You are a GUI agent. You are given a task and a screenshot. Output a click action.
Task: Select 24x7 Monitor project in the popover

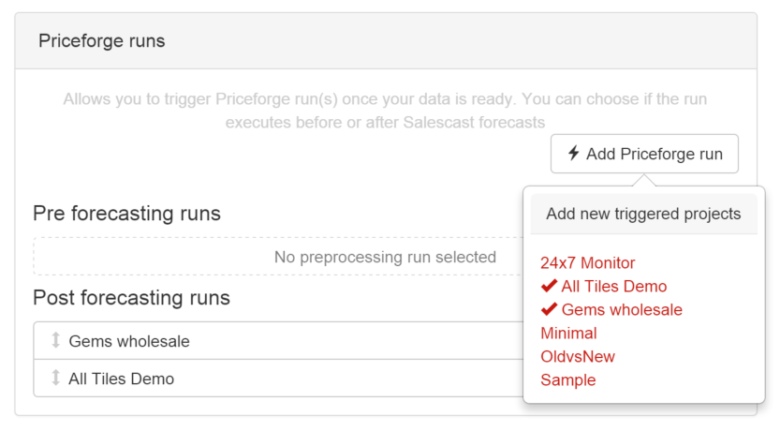[587, 263]
